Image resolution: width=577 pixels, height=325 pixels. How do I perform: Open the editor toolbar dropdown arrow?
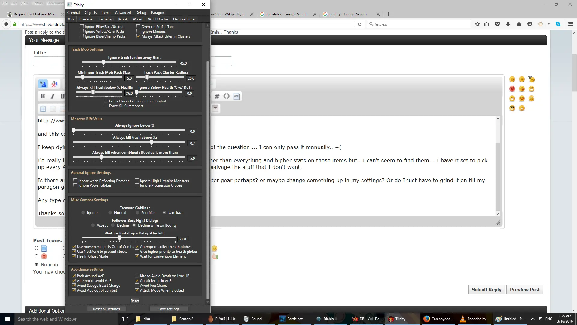[215, 108]
